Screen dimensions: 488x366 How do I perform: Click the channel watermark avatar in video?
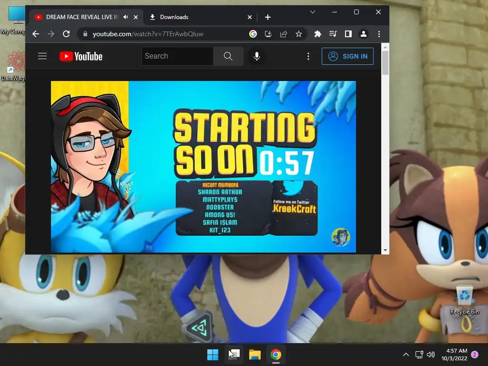point(341,237)
